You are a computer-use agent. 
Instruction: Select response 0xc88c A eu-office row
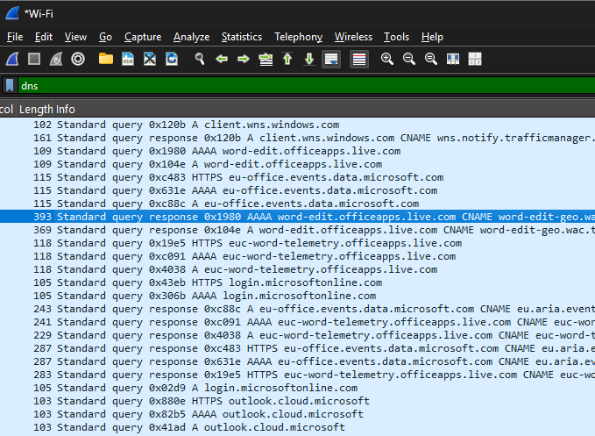pos(298,309)
